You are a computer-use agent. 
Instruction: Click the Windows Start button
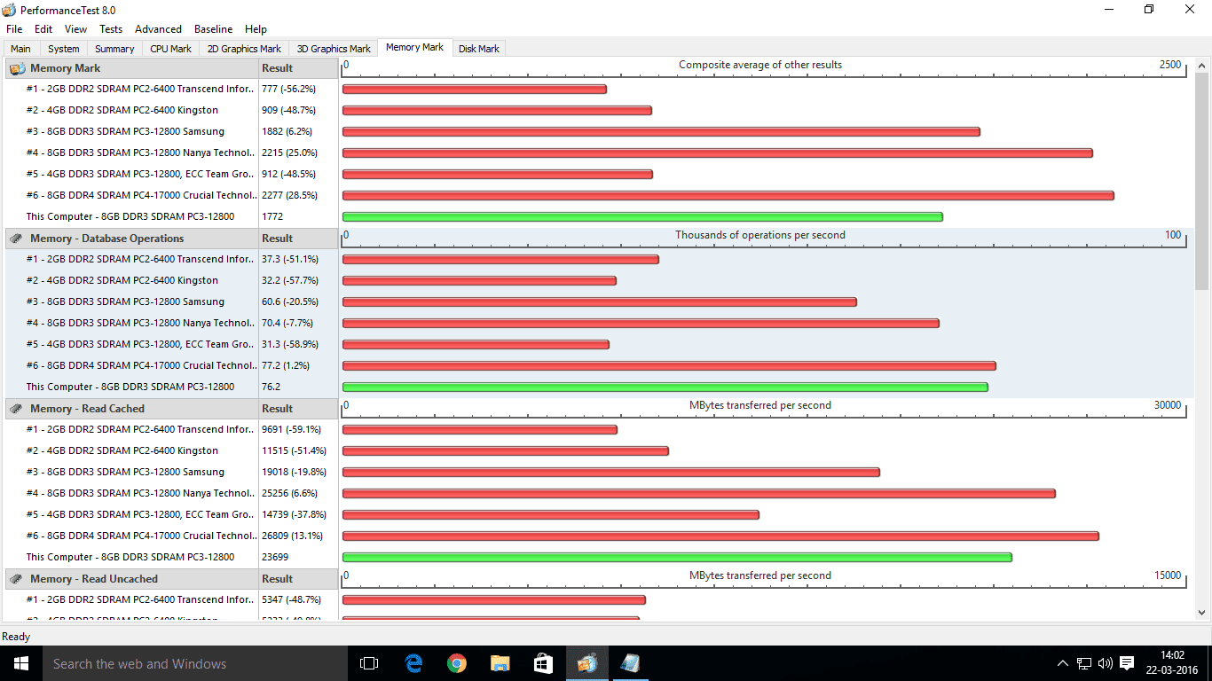coord(20,663)
